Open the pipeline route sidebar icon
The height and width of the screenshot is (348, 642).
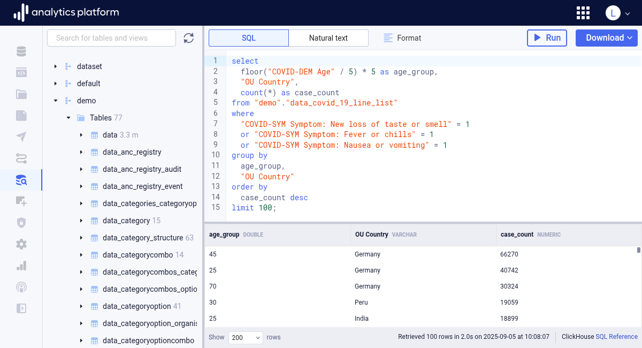click(21, 158)
